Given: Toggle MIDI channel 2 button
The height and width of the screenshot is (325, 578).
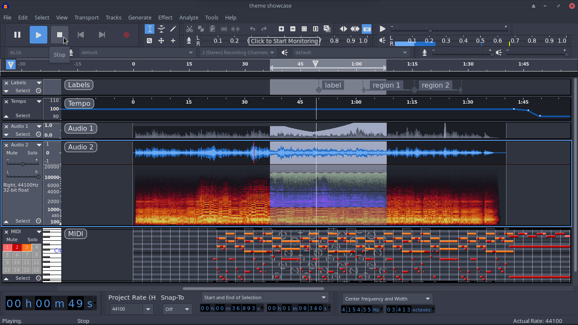Looking at the screenshot, I should click(x=17, y=248).
